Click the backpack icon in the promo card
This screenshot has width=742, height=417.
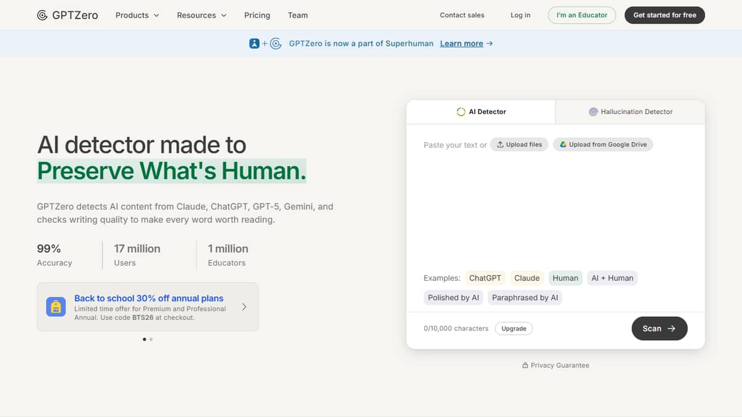pyautogui.click(x=56, y=307)
